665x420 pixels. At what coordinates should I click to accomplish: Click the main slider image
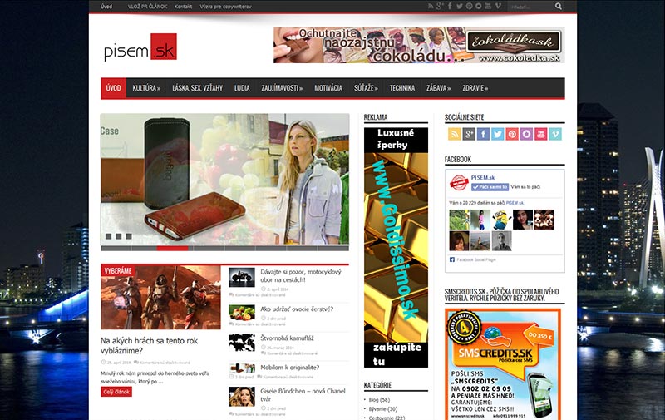point(224,179)
